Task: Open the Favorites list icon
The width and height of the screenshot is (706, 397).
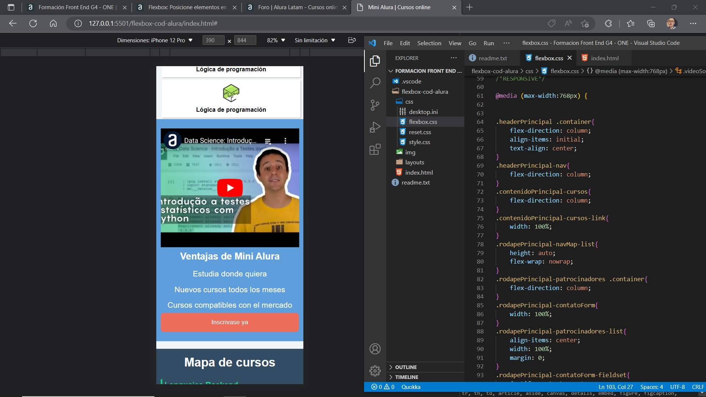Action: 631,24
